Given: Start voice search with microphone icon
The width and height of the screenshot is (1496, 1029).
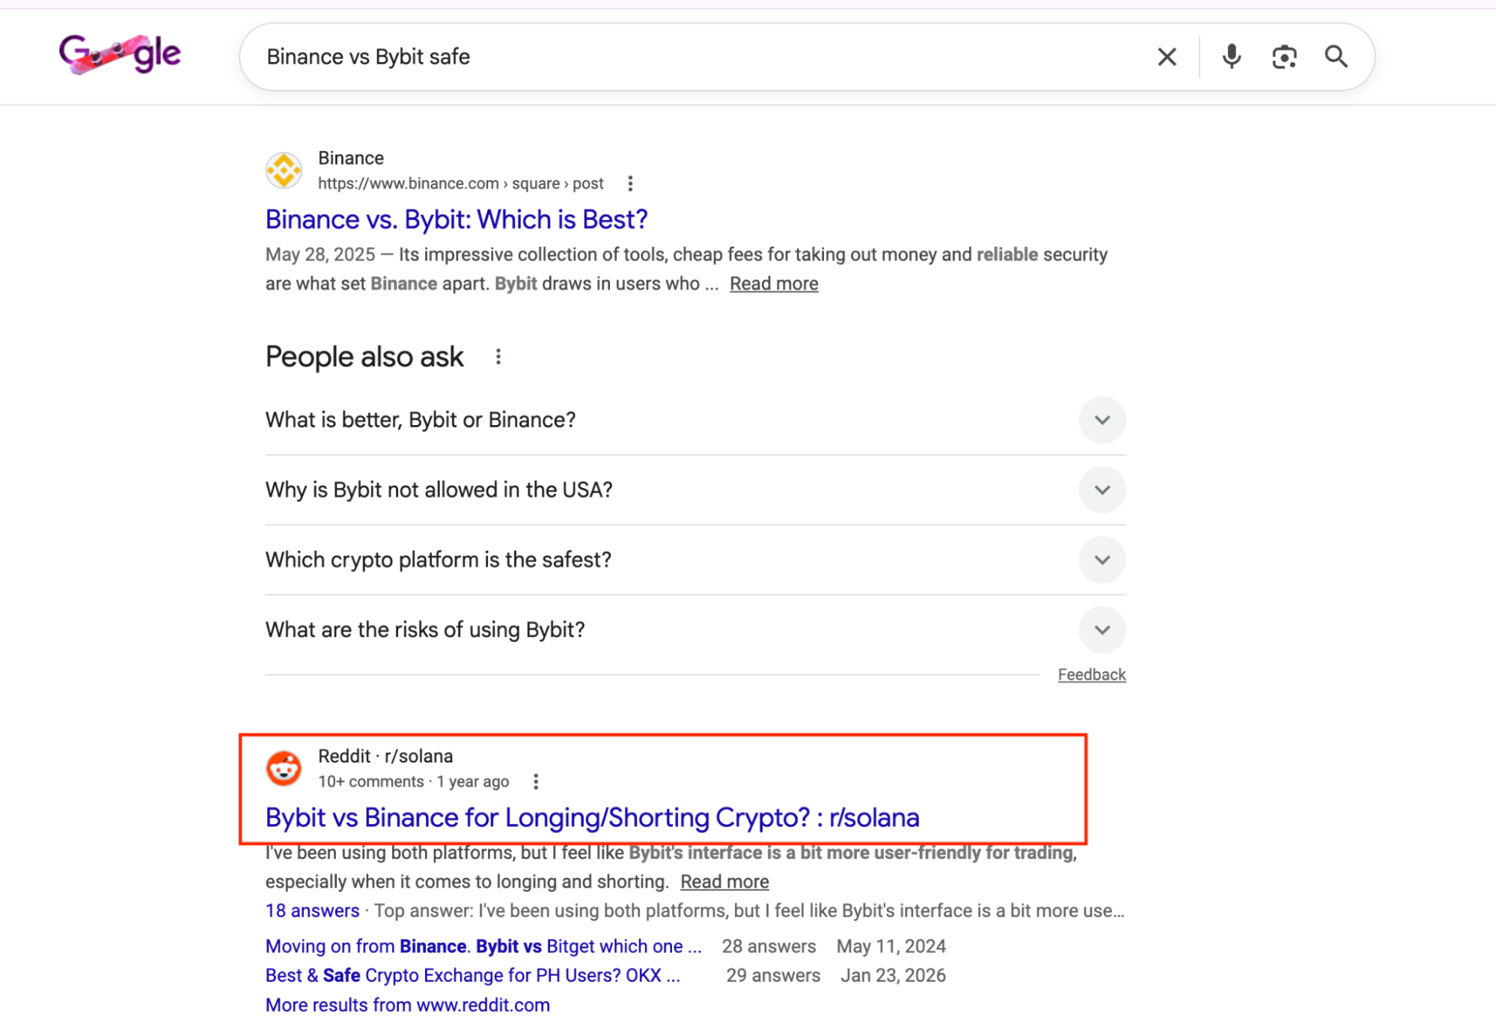Looking at the screenshot, I should pyautogui.click(x=1231, y=57).
